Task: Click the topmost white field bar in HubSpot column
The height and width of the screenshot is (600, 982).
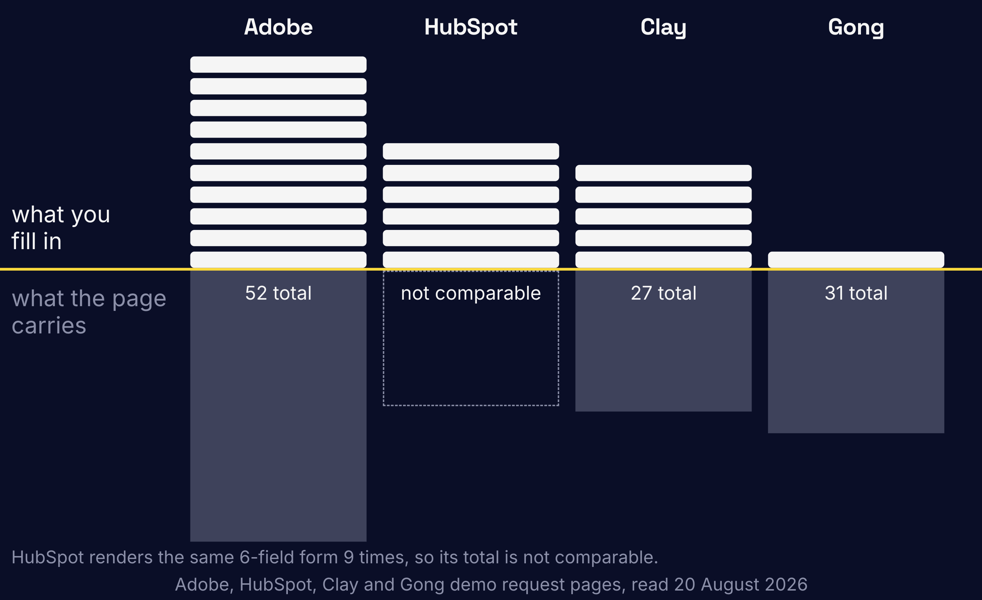Action: (471, 151)
